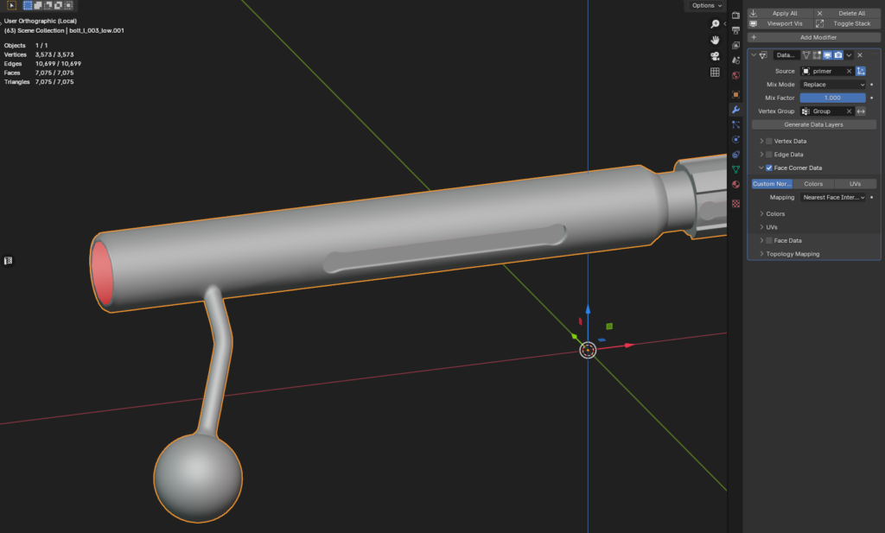Open the Texture properties checker tab
The image size is (885, 533).
tap(735, 204)
